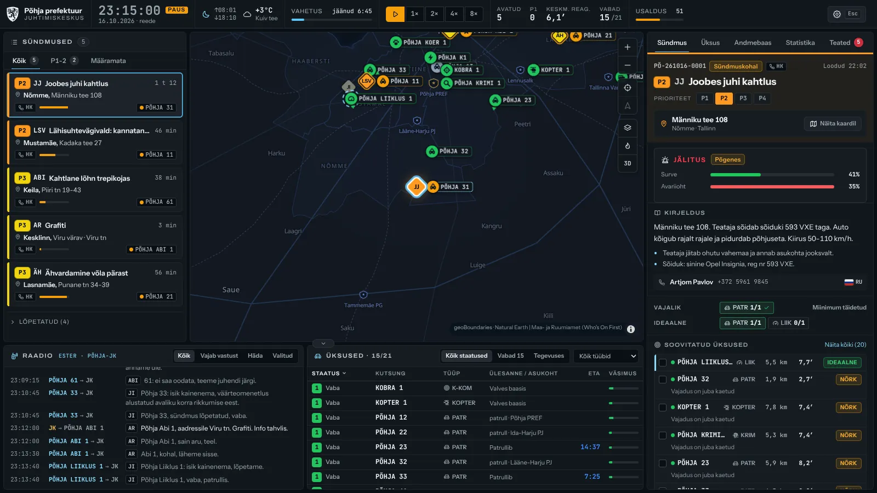Check KOPTER 1 recommended unit checkbox

coord(662,408)
